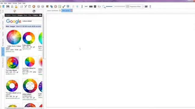
Task: Click the browser panel horizontal scrollbar
Action: (15, 108)
